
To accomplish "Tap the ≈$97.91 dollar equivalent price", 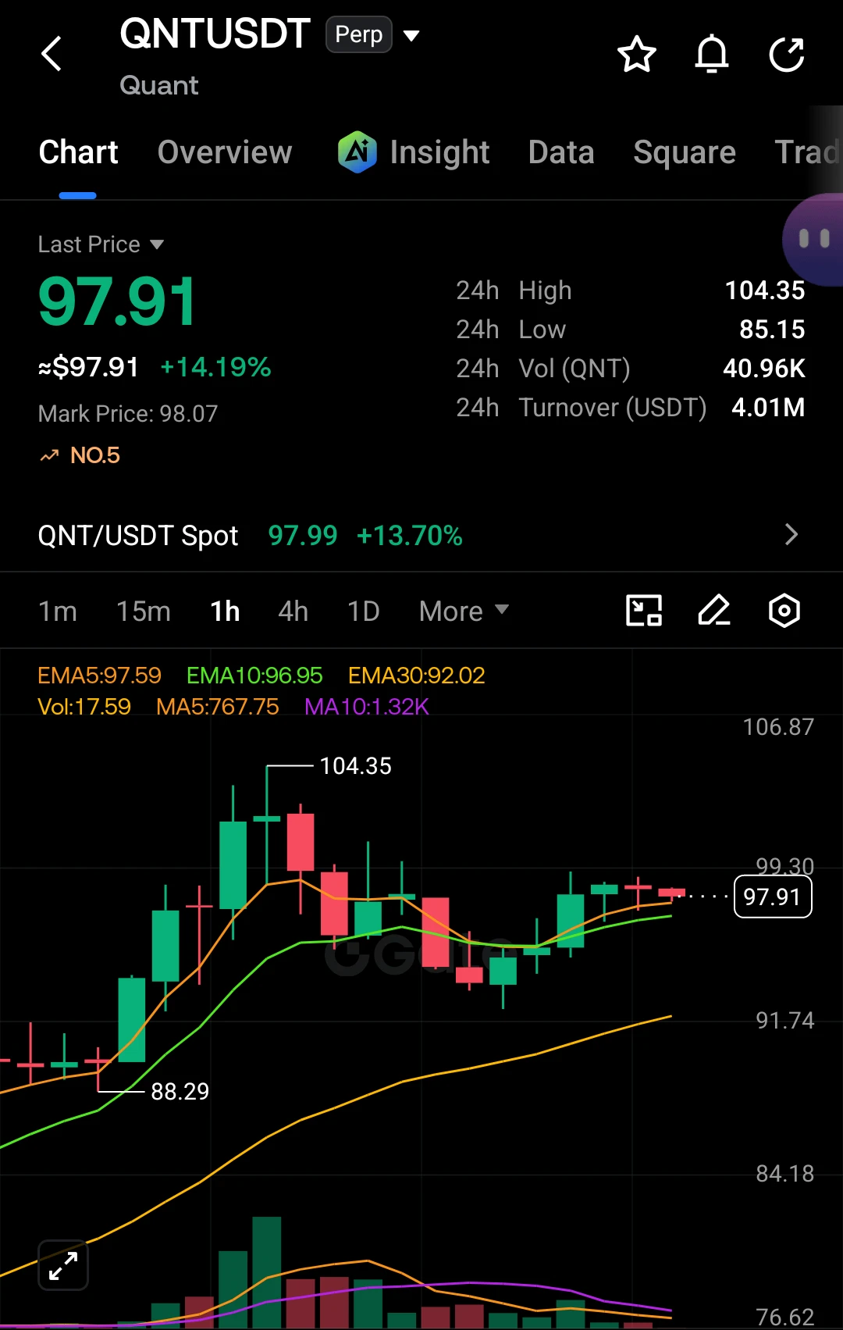I will pos(88,367).
